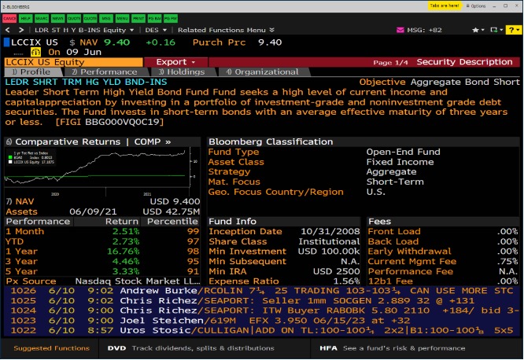Open message 1022 from Uros Stosic
Viewport: 524px width, 360px height.
pos(262,331)
